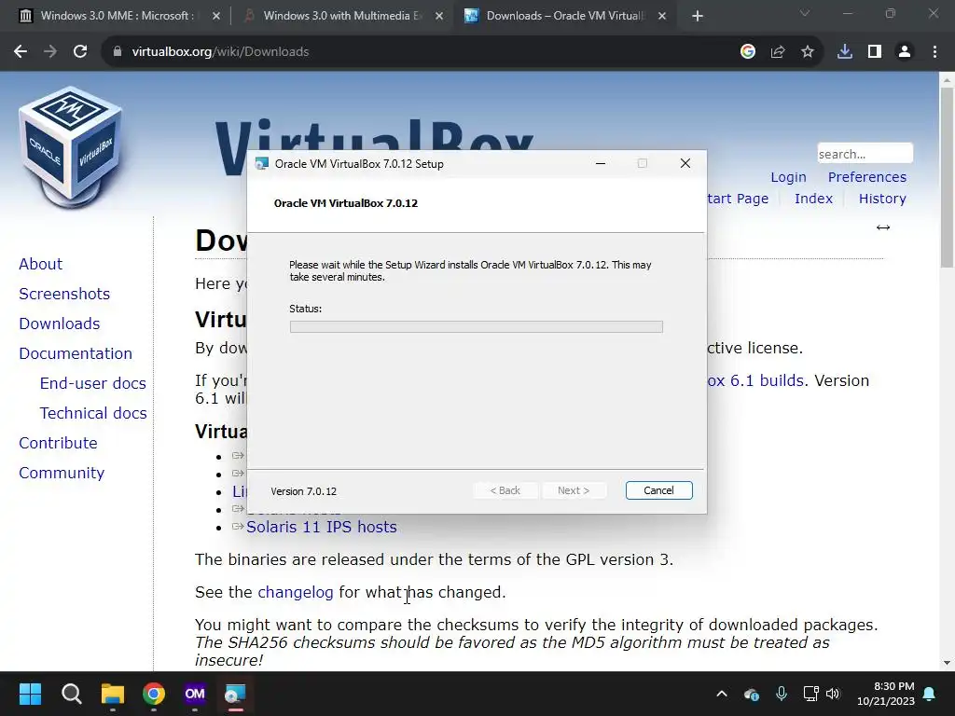Click the volume speaker tray icon
Image resolution: width=955 pixels, height=716 pixels.
pos(833,694)
